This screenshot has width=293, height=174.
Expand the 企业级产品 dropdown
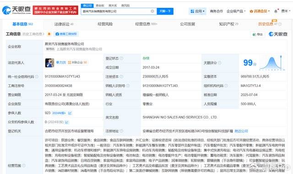[x=236, y=11]
